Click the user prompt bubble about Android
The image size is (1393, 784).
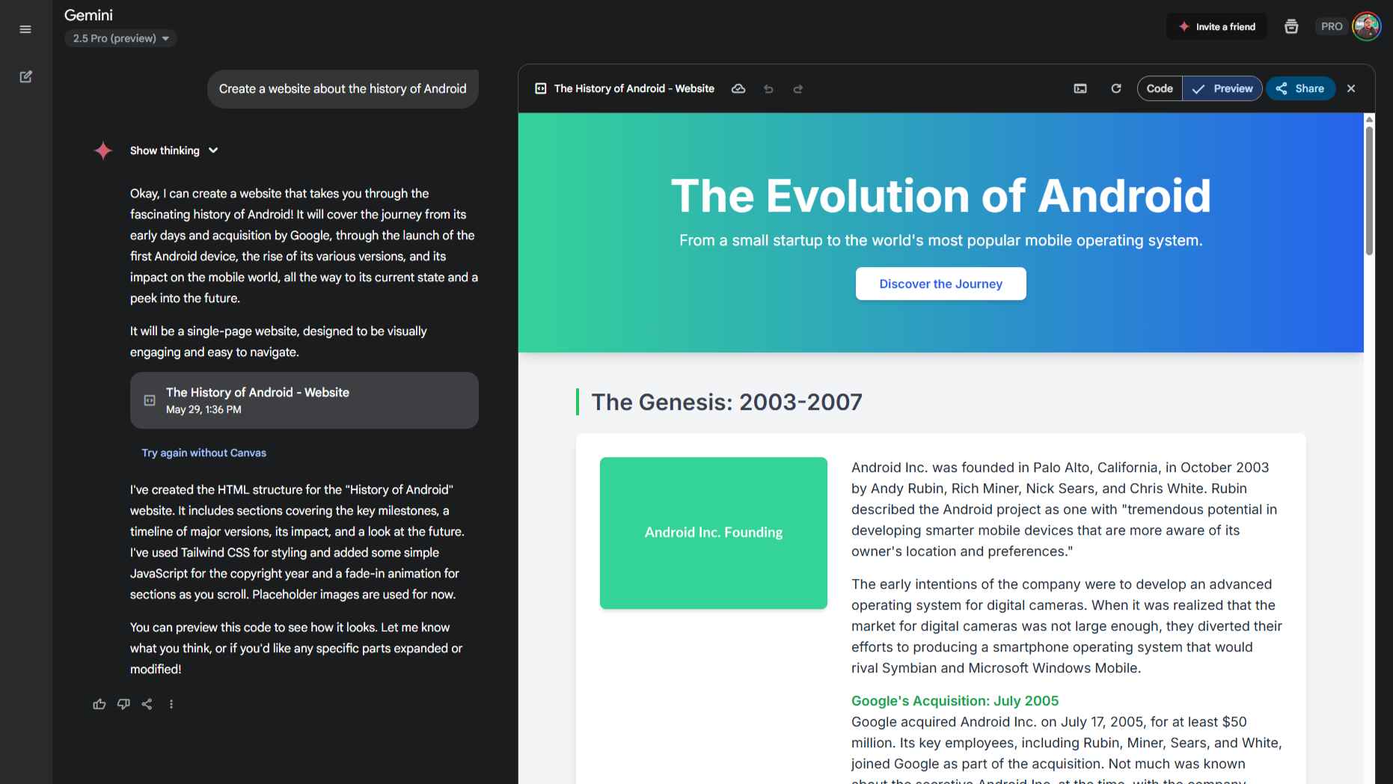tap(343, 88)
